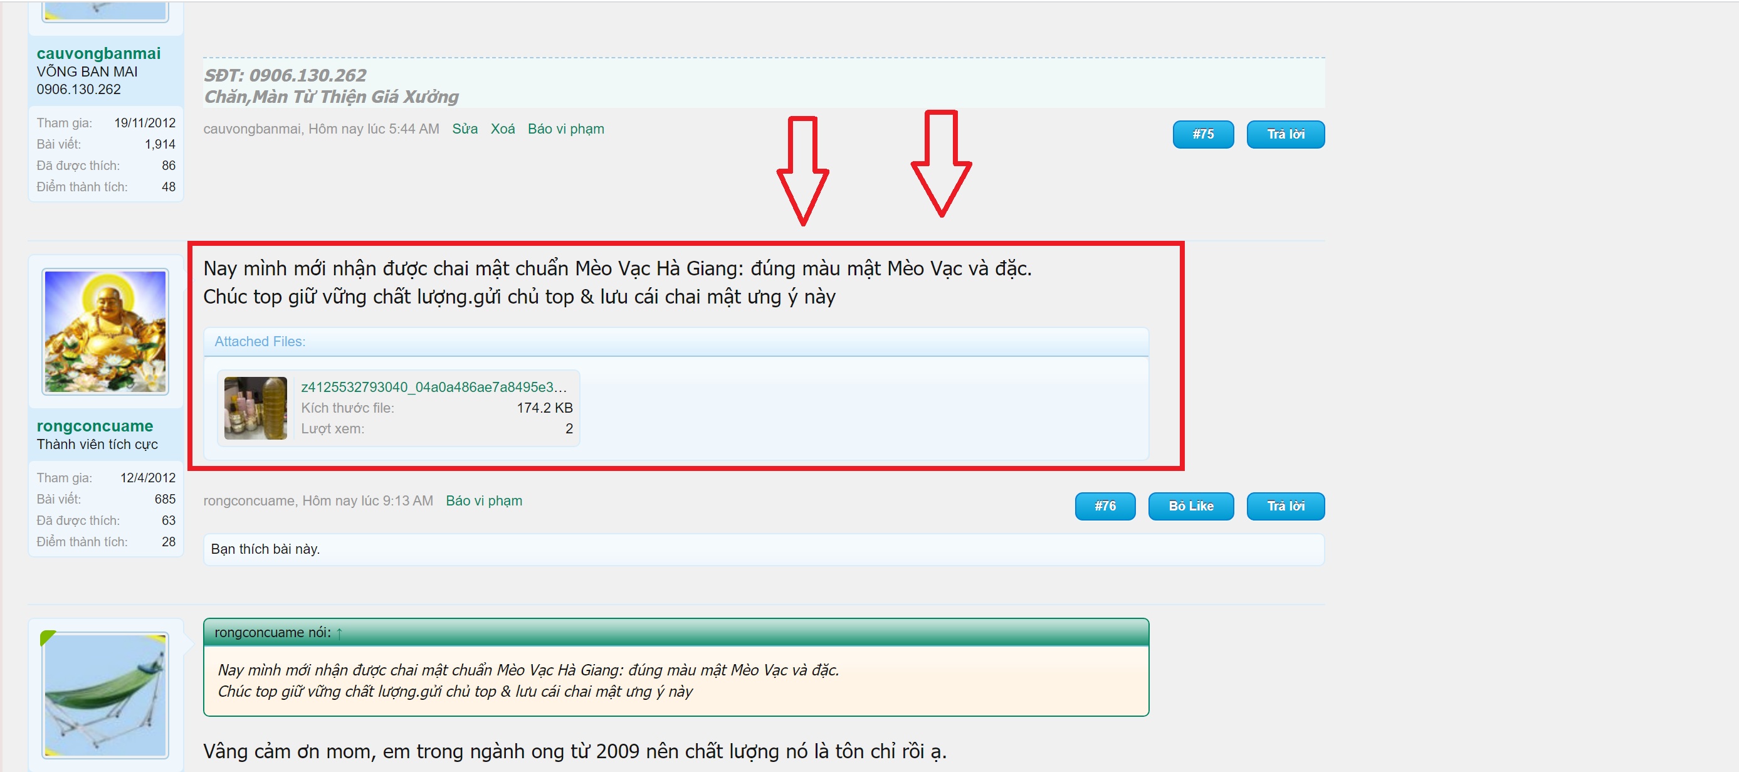Click the 'Attached Files:' header

(260, 342)
